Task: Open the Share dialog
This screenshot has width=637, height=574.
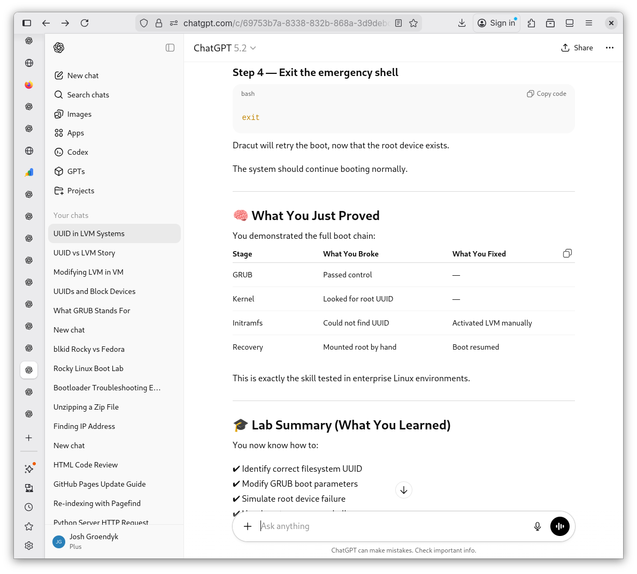Action: [x=577, y=48]
